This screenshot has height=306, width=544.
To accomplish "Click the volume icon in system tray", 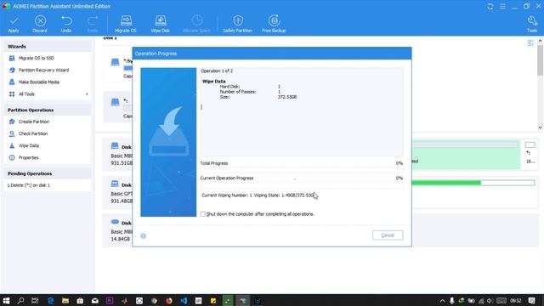I will pos(490,300).
